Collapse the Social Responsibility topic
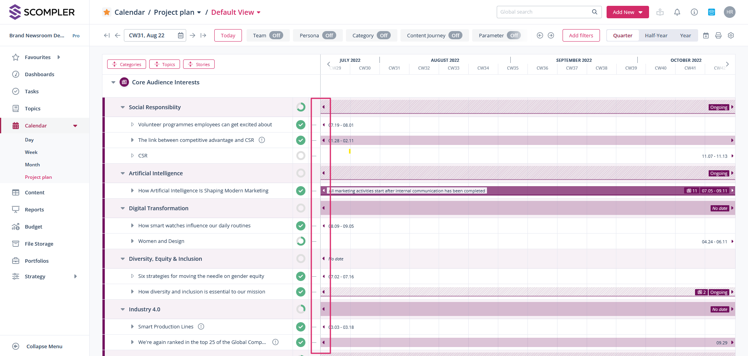 (123, 107)
